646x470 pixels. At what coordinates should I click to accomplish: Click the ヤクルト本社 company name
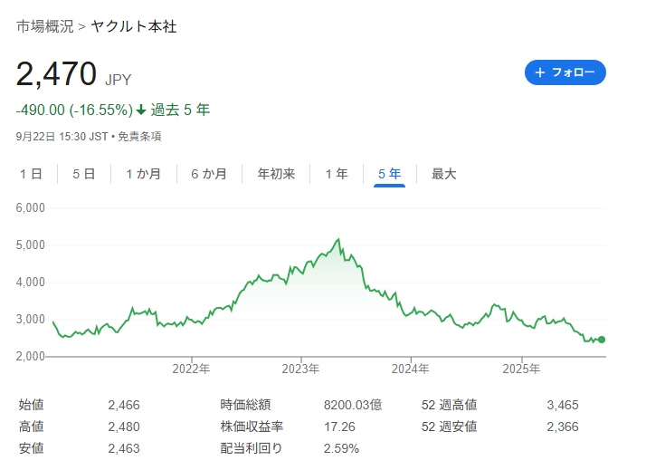[134, 26]
